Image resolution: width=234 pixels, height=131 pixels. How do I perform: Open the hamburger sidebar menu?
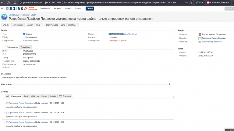pos(2,8)
